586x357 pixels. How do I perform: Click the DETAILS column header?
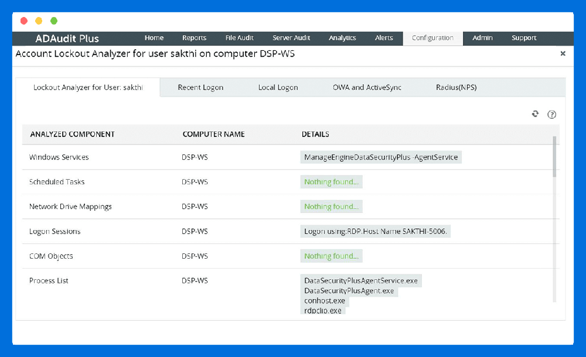pyautogui.click(x=315, y=134)
